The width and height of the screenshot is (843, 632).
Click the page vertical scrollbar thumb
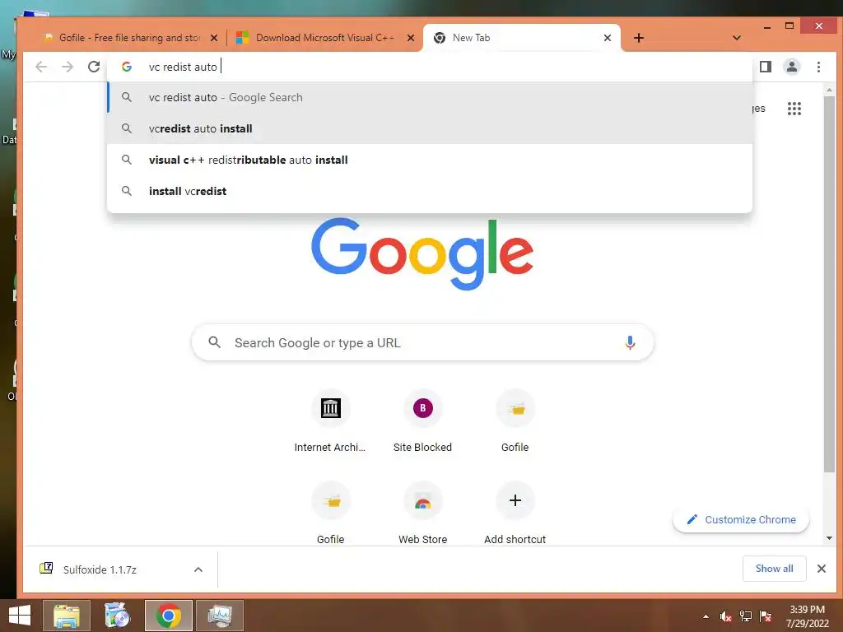[829, 285]
